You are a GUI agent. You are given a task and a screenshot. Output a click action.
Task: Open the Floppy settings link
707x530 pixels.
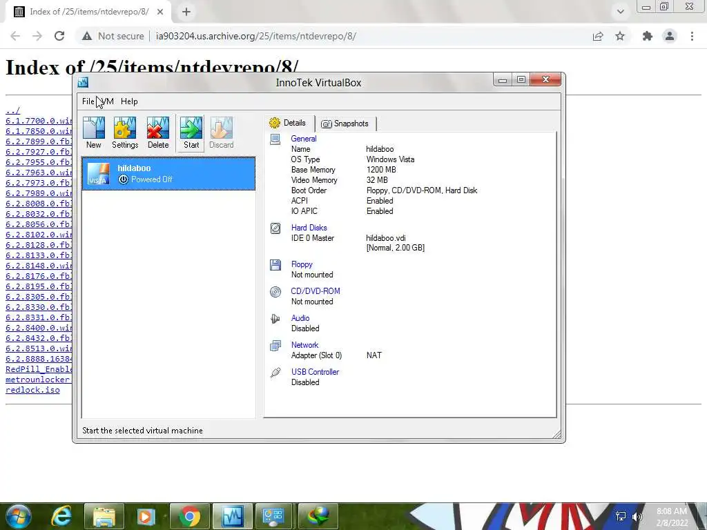[302, 264]
